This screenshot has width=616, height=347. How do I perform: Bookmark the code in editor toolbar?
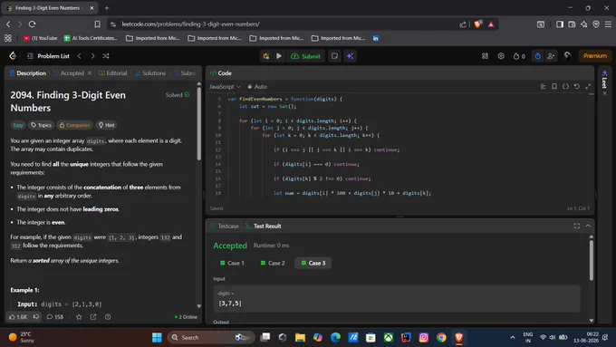coord(554,86)
